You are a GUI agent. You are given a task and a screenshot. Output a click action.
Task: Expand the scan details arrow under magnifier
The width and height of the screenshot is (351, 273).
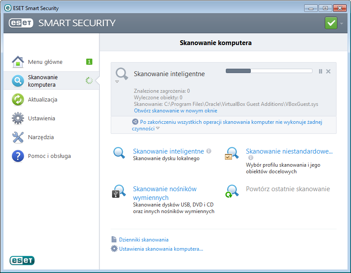[117, 82]
